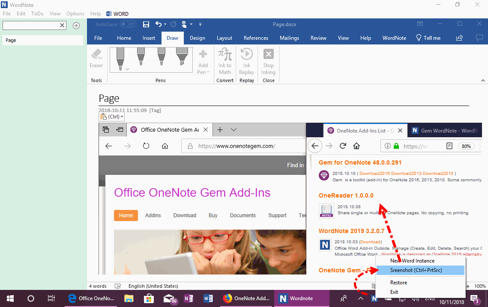Open the WordNote Options menu
The height and width of the screenshot is (307, 488).
coord(75,14)
